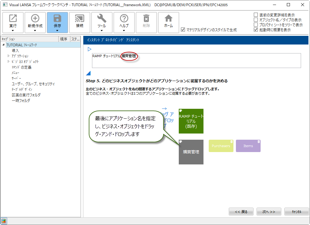Click the 順序 column header
Image resolution: width=310 pixels, height=225 pixels.
point(65,39)
